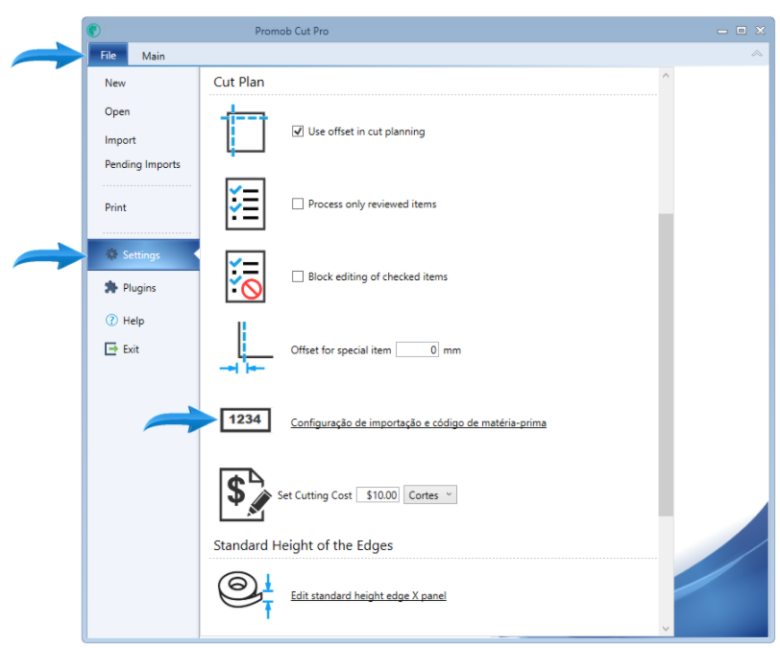The image size is (780, 648).
Task: Click the special item offset icon
Action: pos(246,348)
